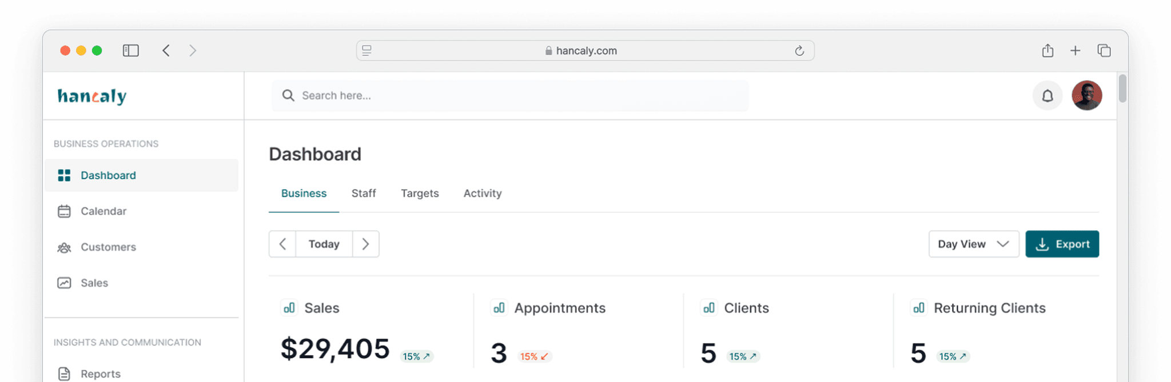Show tab overview in browser
Viewport: 1171px width, 382px height.
coord(1104,51)
